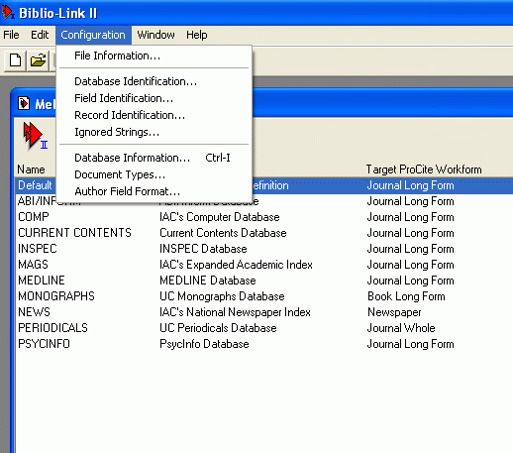Select the MEDLINE database row
Screen dimensions: 513x453
click(x=264, y=281)
